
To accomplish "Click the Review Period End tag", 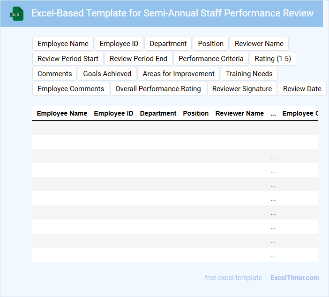I will coord(138,59).
